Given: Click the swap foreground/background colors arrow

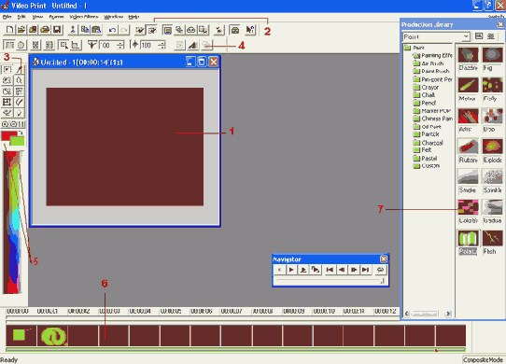Looking at the screenshot, I should coord(21,133).
